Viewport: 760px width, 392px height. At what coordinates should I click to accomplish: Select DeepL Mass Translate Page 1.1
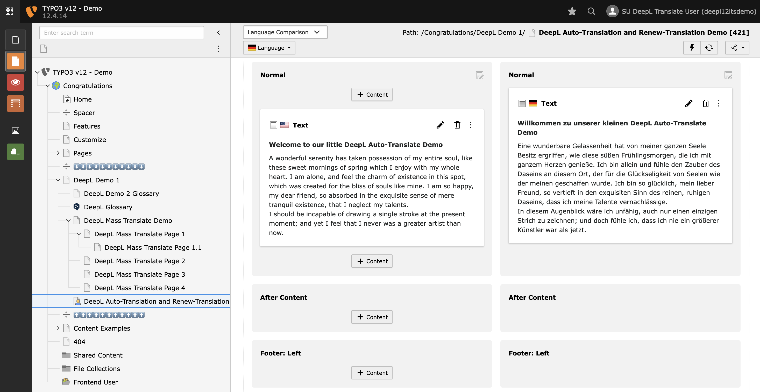(x=153, y=247)
